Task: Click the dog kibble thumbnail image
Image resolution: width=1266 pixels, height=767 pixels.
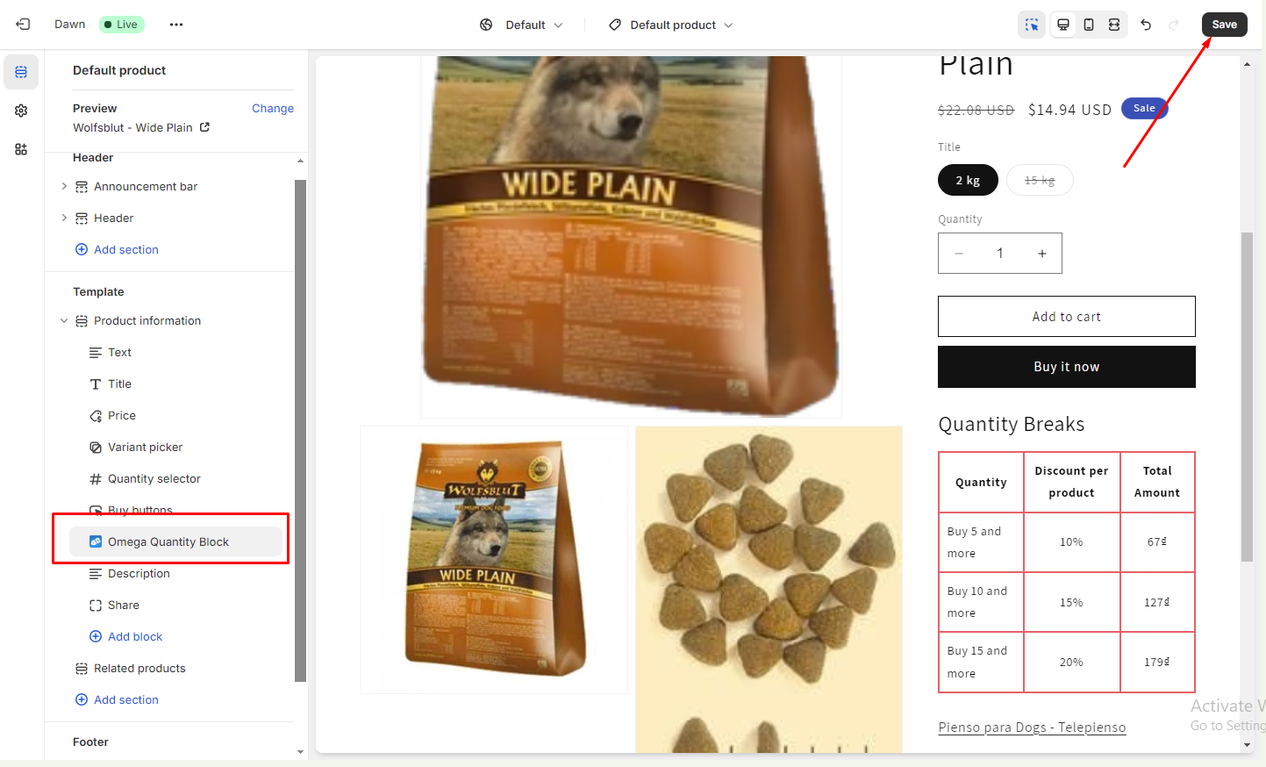Action: tap(769, 589)
